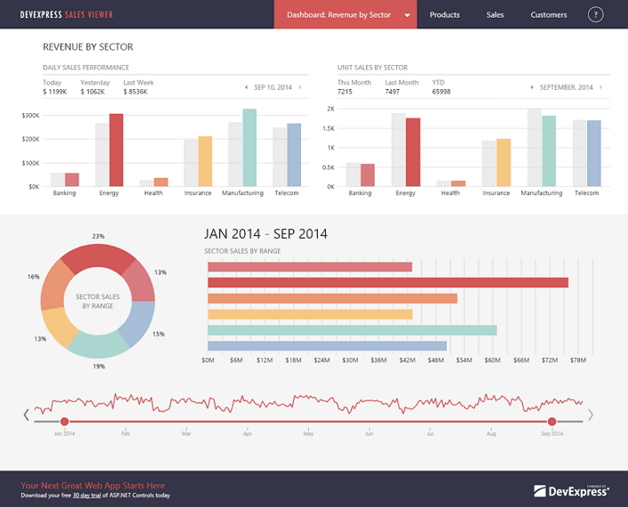Select the 15% blue donut segment
628x507 pixels.
139,323
